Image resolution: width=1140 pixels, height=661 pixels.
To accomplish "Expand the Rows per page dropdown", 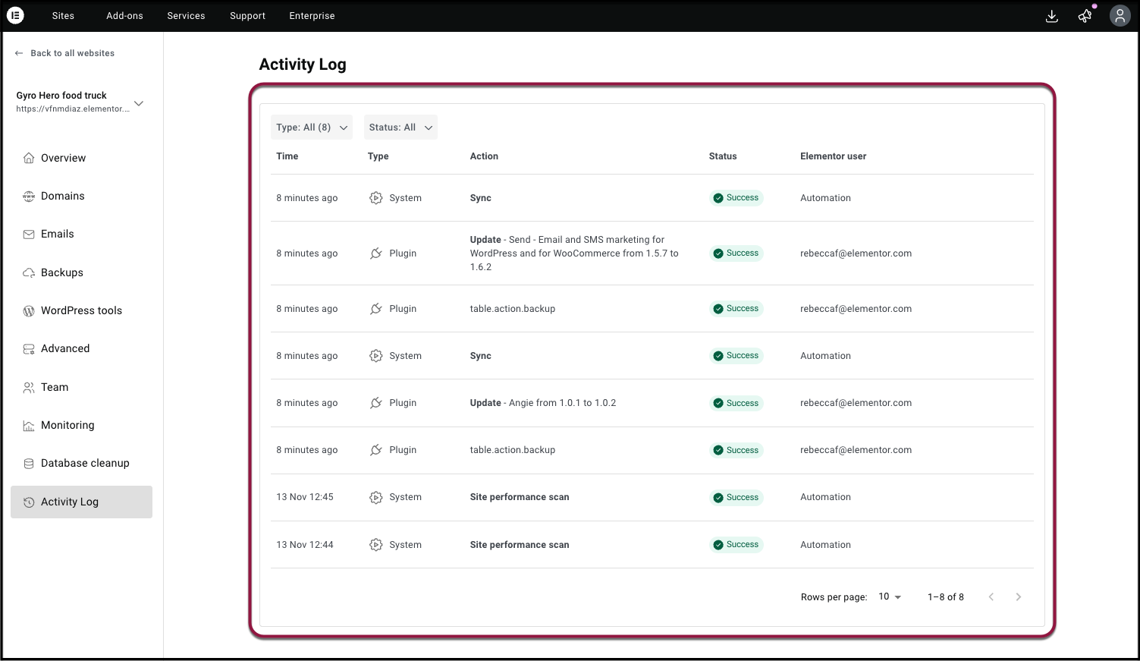I will click(890, 597).
